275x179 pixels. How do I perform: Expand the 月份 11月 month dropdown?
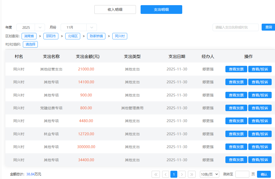79,28
